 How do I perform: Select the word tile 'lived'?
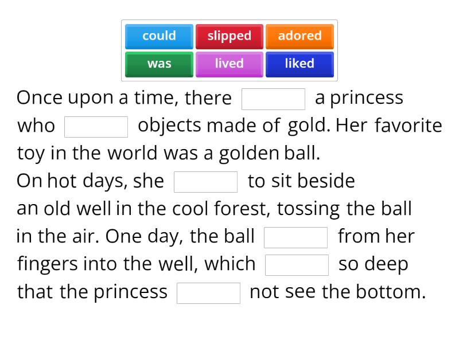(229, 64)
